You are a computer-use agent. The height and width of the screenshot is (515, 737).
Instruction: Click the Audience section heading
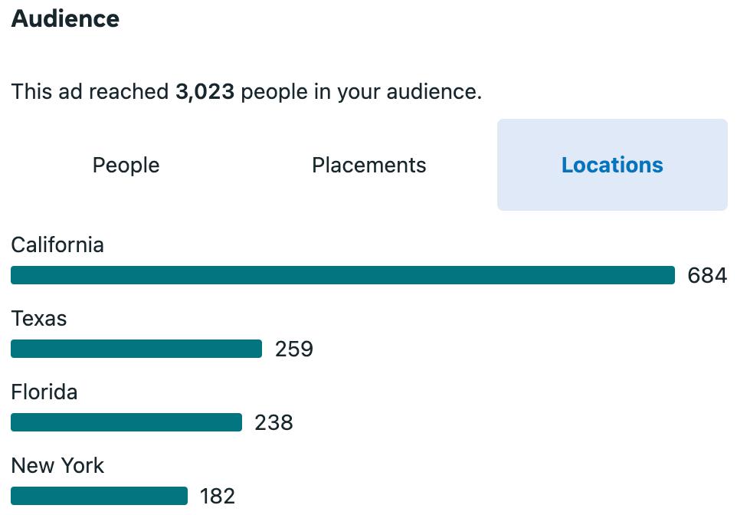coord(65,19)
